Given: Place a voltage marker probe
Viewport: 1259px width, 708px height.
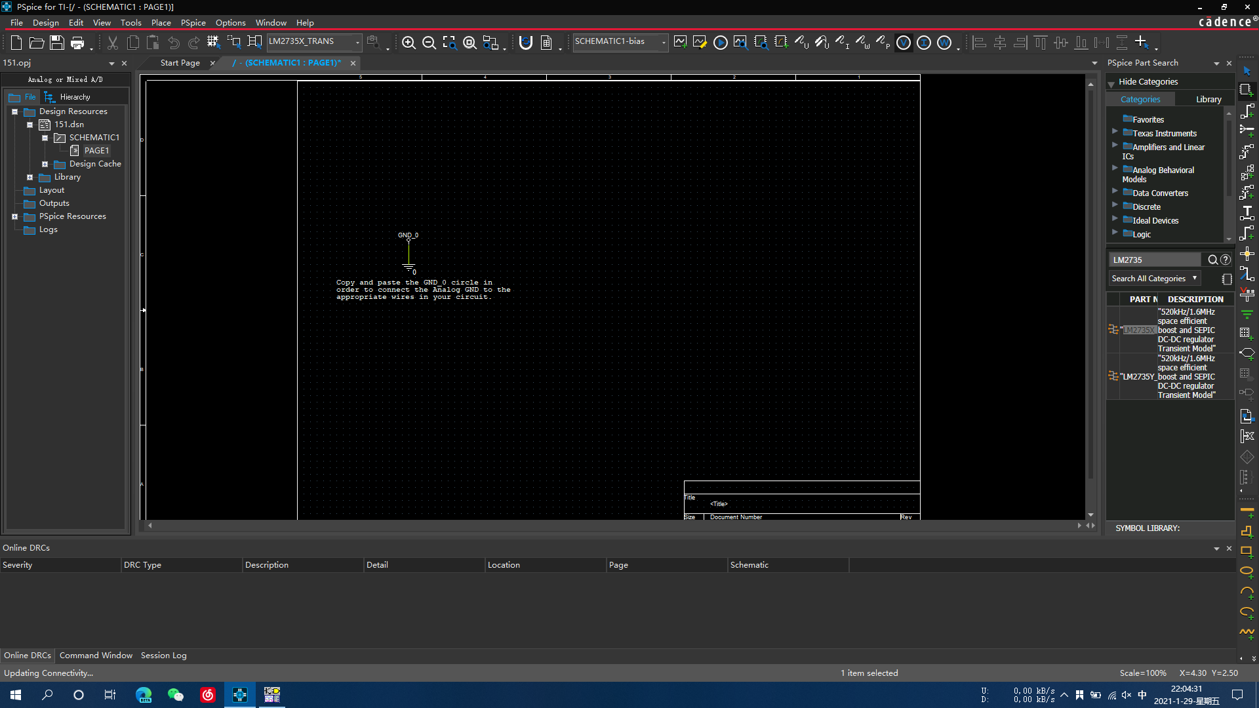Looking at the screenshot, I should [801, 43].
